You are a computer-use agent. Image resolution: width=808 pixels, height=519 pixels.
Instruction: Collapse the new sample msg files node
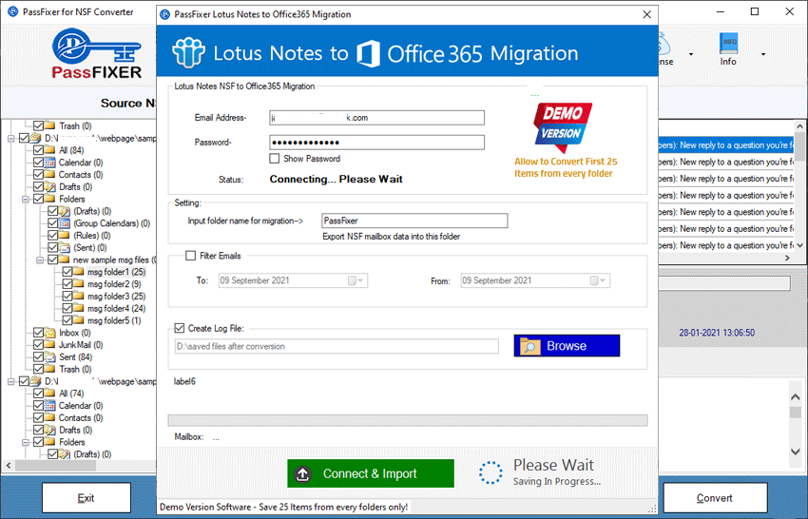click(x=39, y=259)
